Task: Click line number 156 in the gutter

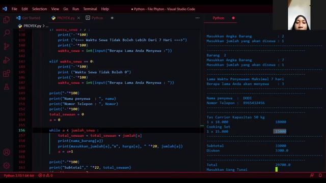Action: pos(22,130)
